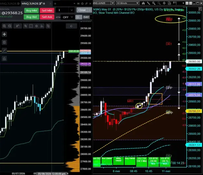Change bar type with candlestick icon

[x=26, y=26]
